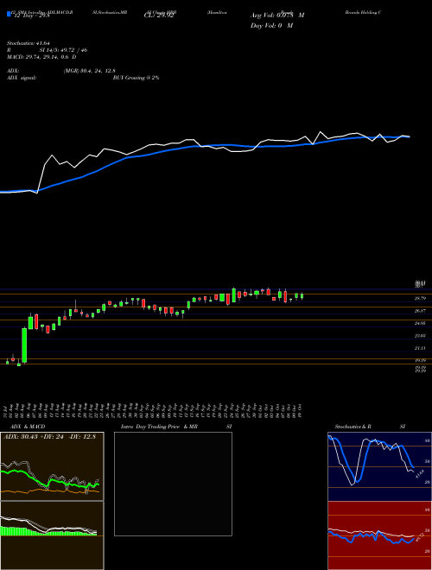This screenshot has width=432, height=570.
Task: Click the 'ADX: 30.43 +DY: 24 -DY: 12.8' header
Action: pos(49,437)
